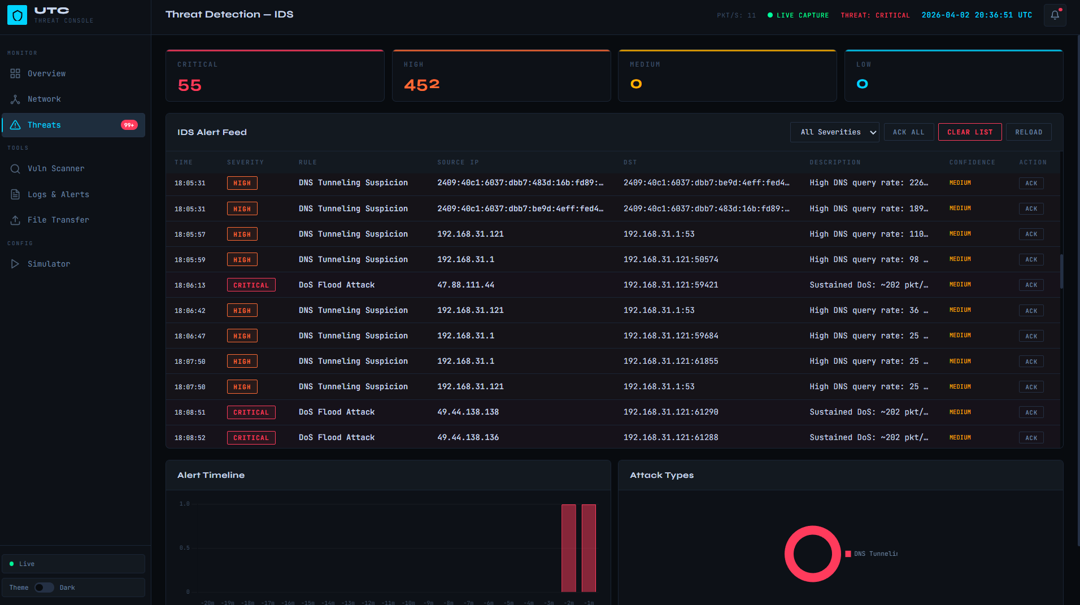1080x605 pixels.
Task: Click the Overview grid icon
Action: [15, 73]
